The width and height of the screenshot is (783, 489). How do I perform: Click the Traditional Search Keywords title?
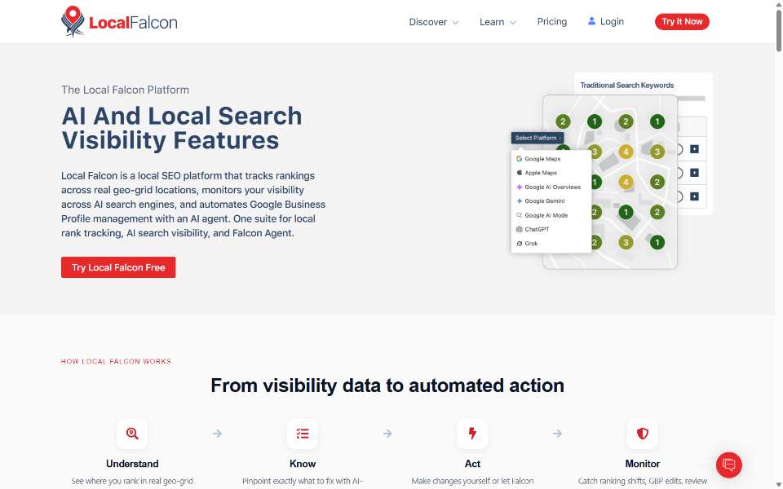point(626,86)
